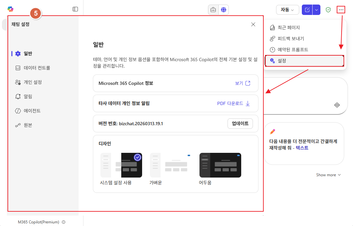
Task: Select the Web globe mode icon
Action: coord(224,10)
